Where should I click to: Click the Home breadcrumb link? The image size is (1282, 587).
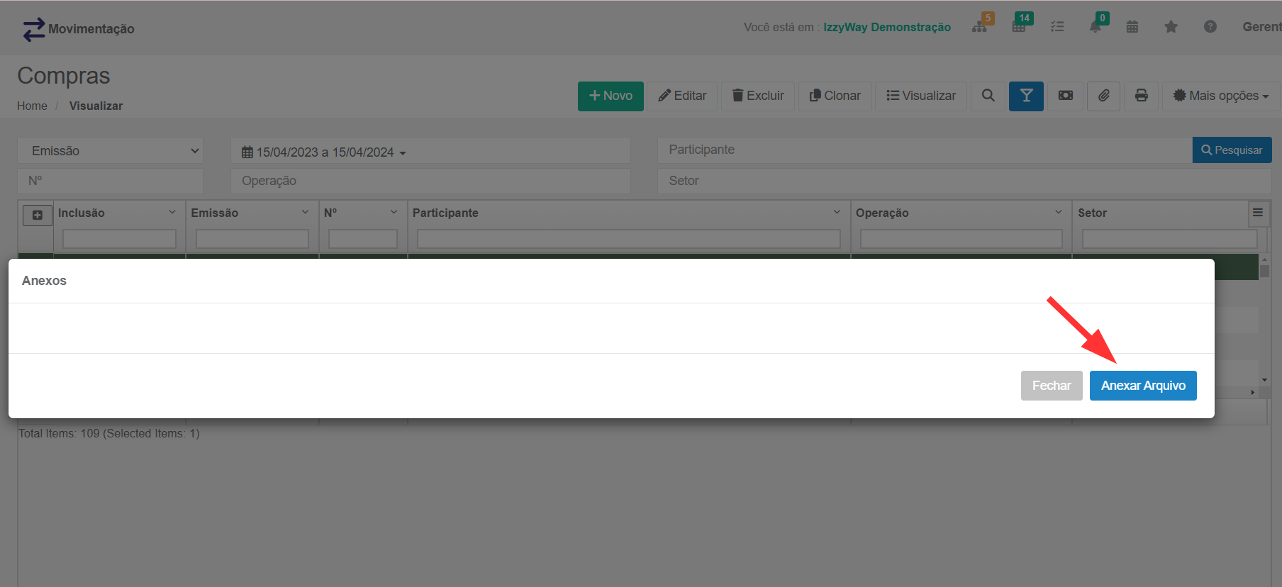32,106
